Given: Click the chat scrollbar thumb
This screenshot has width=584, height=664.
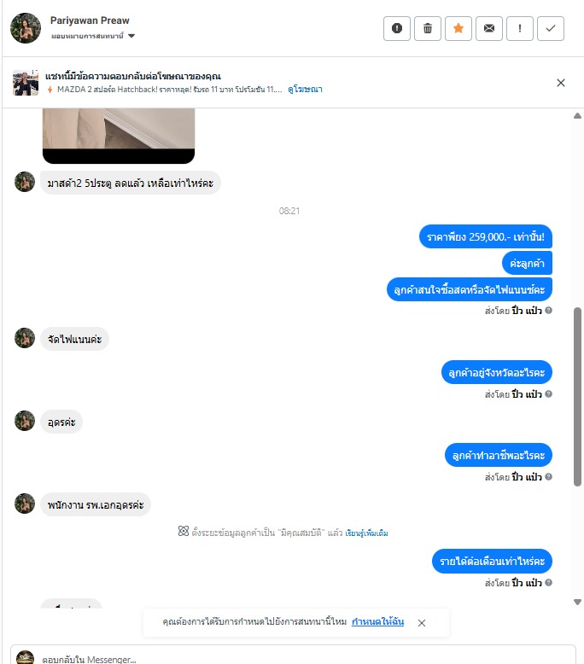Looking at the screenshot, I should coord(578,396).
